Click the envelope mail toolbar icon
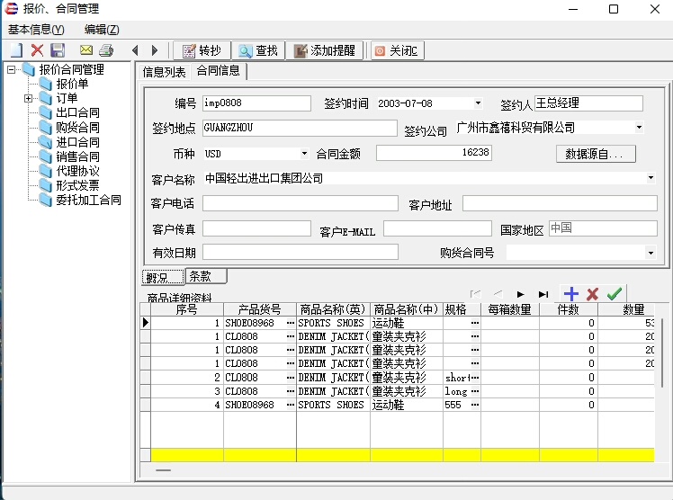 point(86,50)
